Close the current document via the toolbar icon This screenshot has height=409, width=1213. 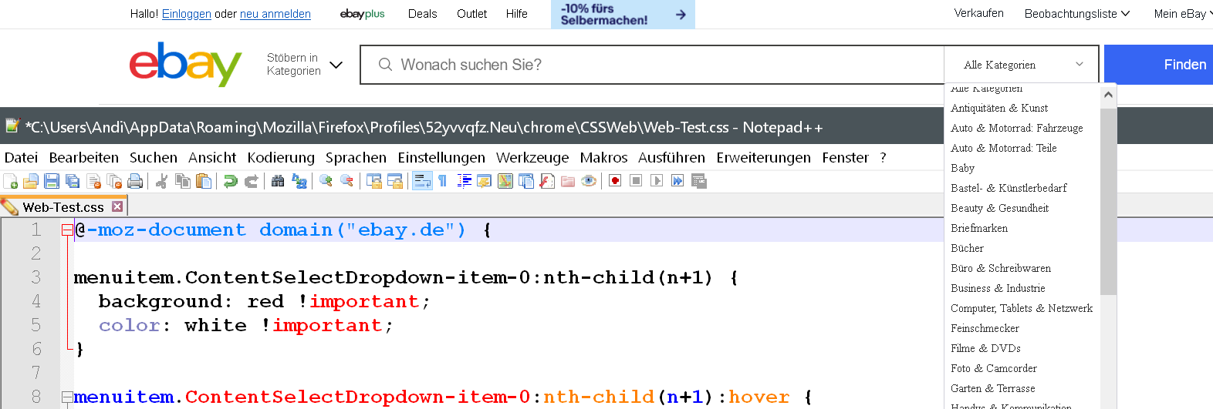click(94, 181)
